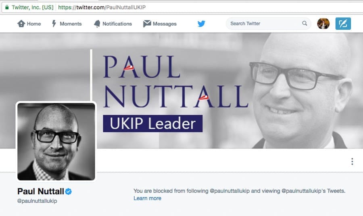Open the account avatar menu
363x216 pixels.
(x=323, y=24)
